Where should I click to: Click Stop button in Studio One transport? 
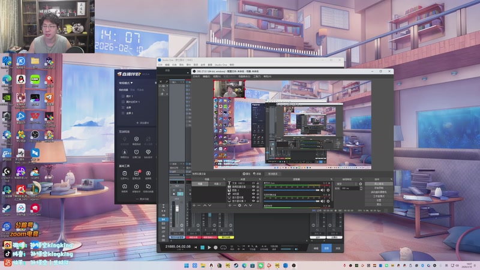pos(202,247)
